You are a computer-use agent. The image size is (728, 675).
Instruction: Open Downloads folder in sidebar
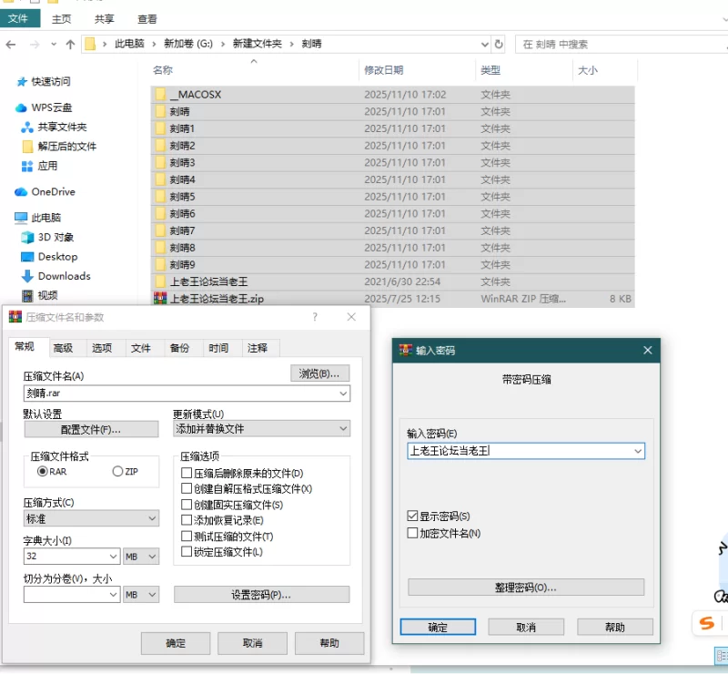tap(64, 276)
